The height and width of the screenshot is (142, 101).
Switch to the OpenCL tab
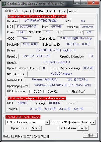51,11
